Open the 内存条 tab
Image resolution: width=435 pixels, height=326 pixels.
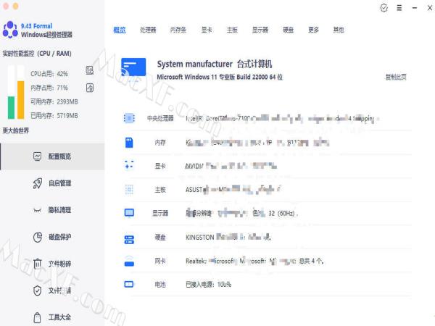178,30
